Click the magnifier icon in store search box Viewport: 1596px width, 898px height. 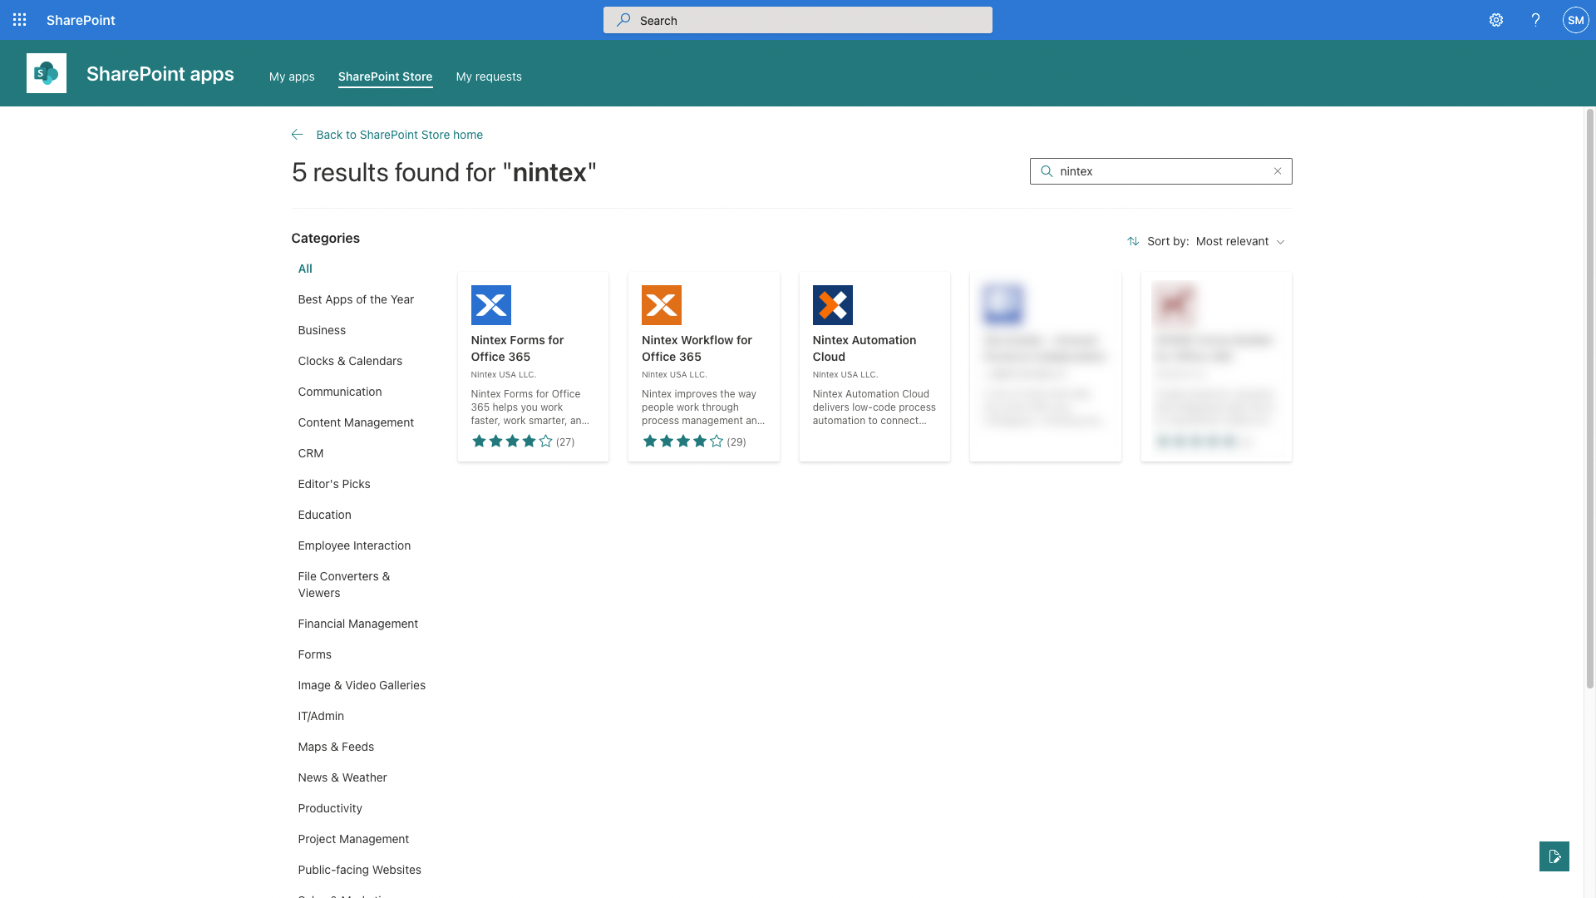click(x=1047, y=171)
